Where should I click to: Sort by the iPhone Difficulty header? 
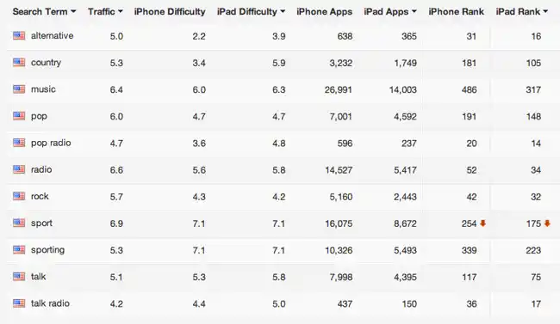(170, 12)
